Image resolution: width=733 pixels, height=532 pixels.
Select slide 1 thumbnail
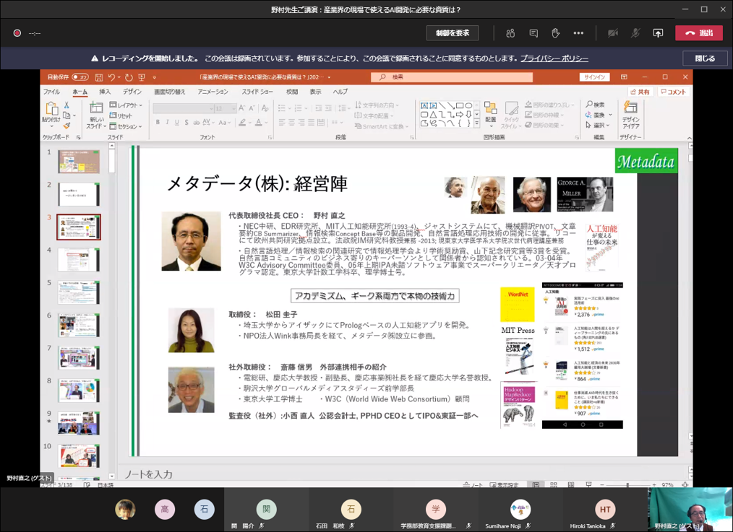[x=79, y=162]
